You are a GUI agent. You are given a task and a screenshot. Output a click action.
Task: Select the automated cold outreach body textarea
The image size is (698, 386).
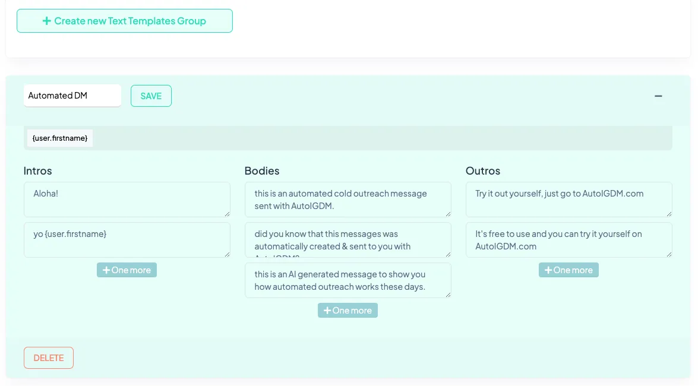tap(348, 199)
